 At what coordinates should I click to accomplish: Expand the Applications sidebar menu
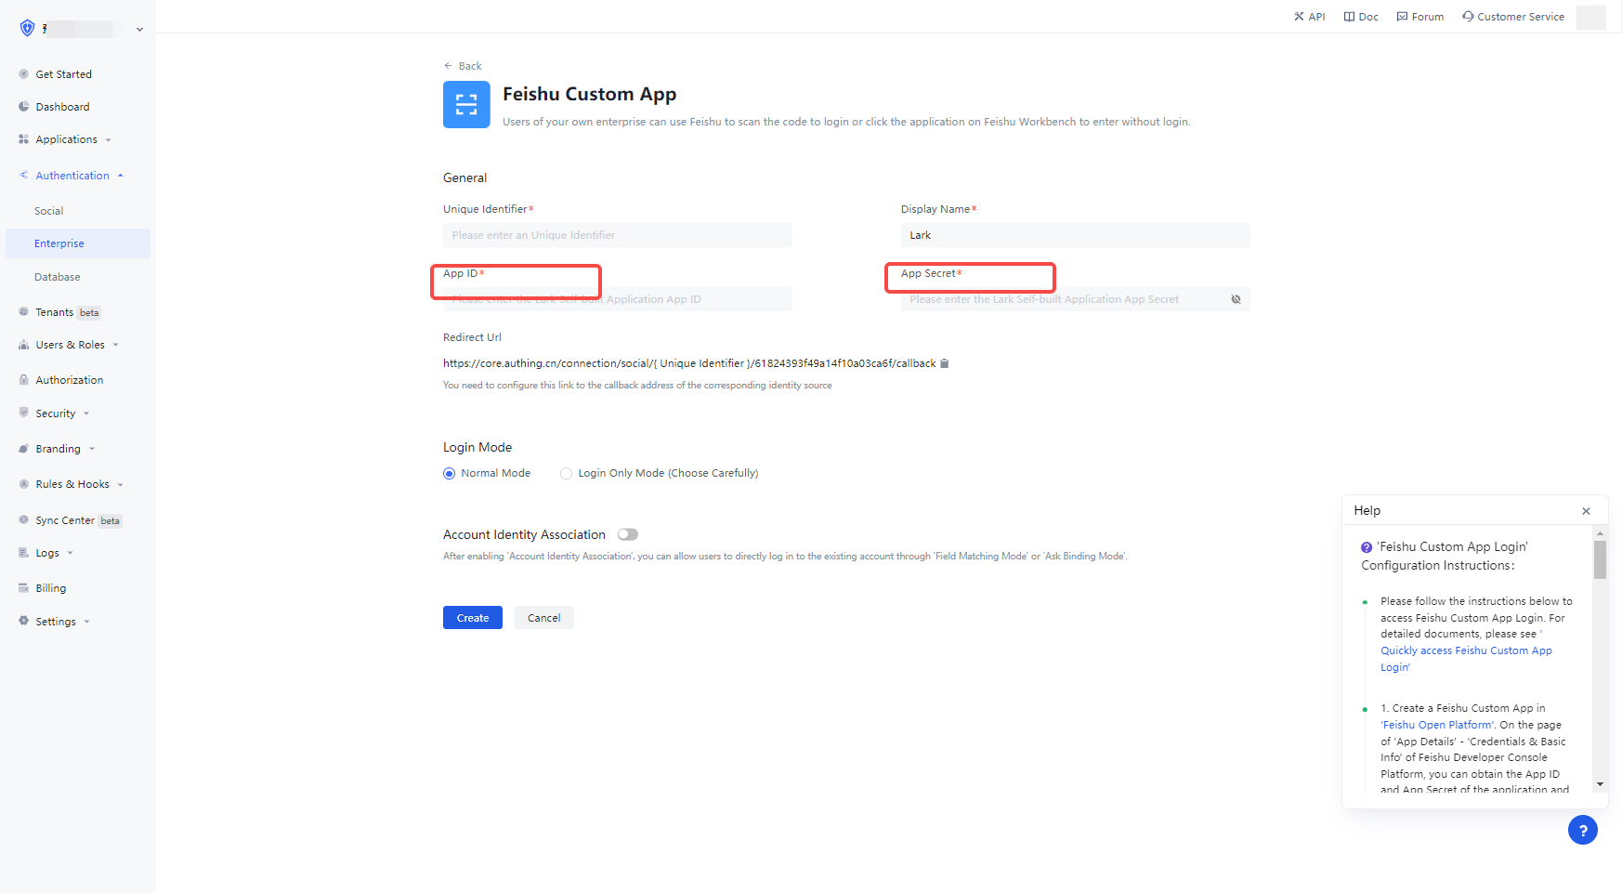pos(66,139)
